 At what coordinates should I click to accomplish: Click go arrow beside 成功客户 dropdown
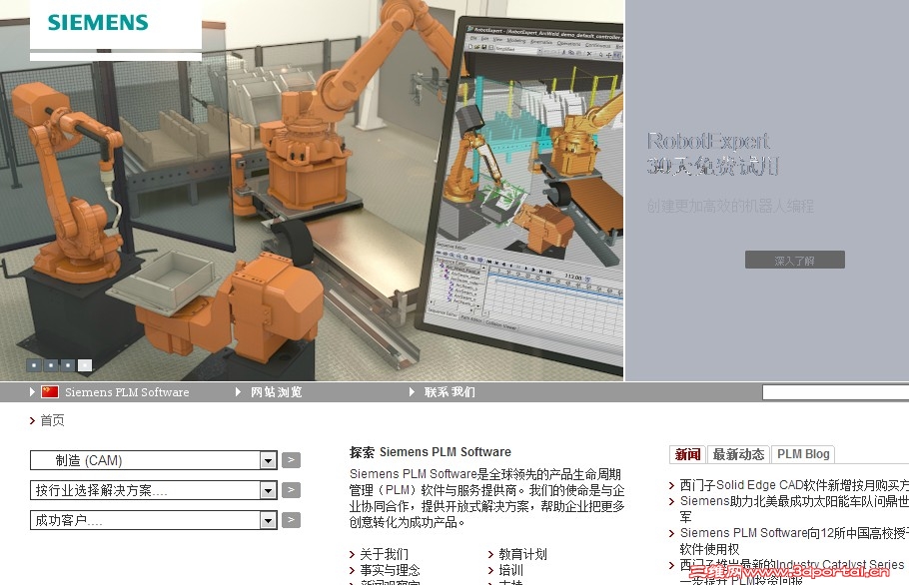pos(291,520)
